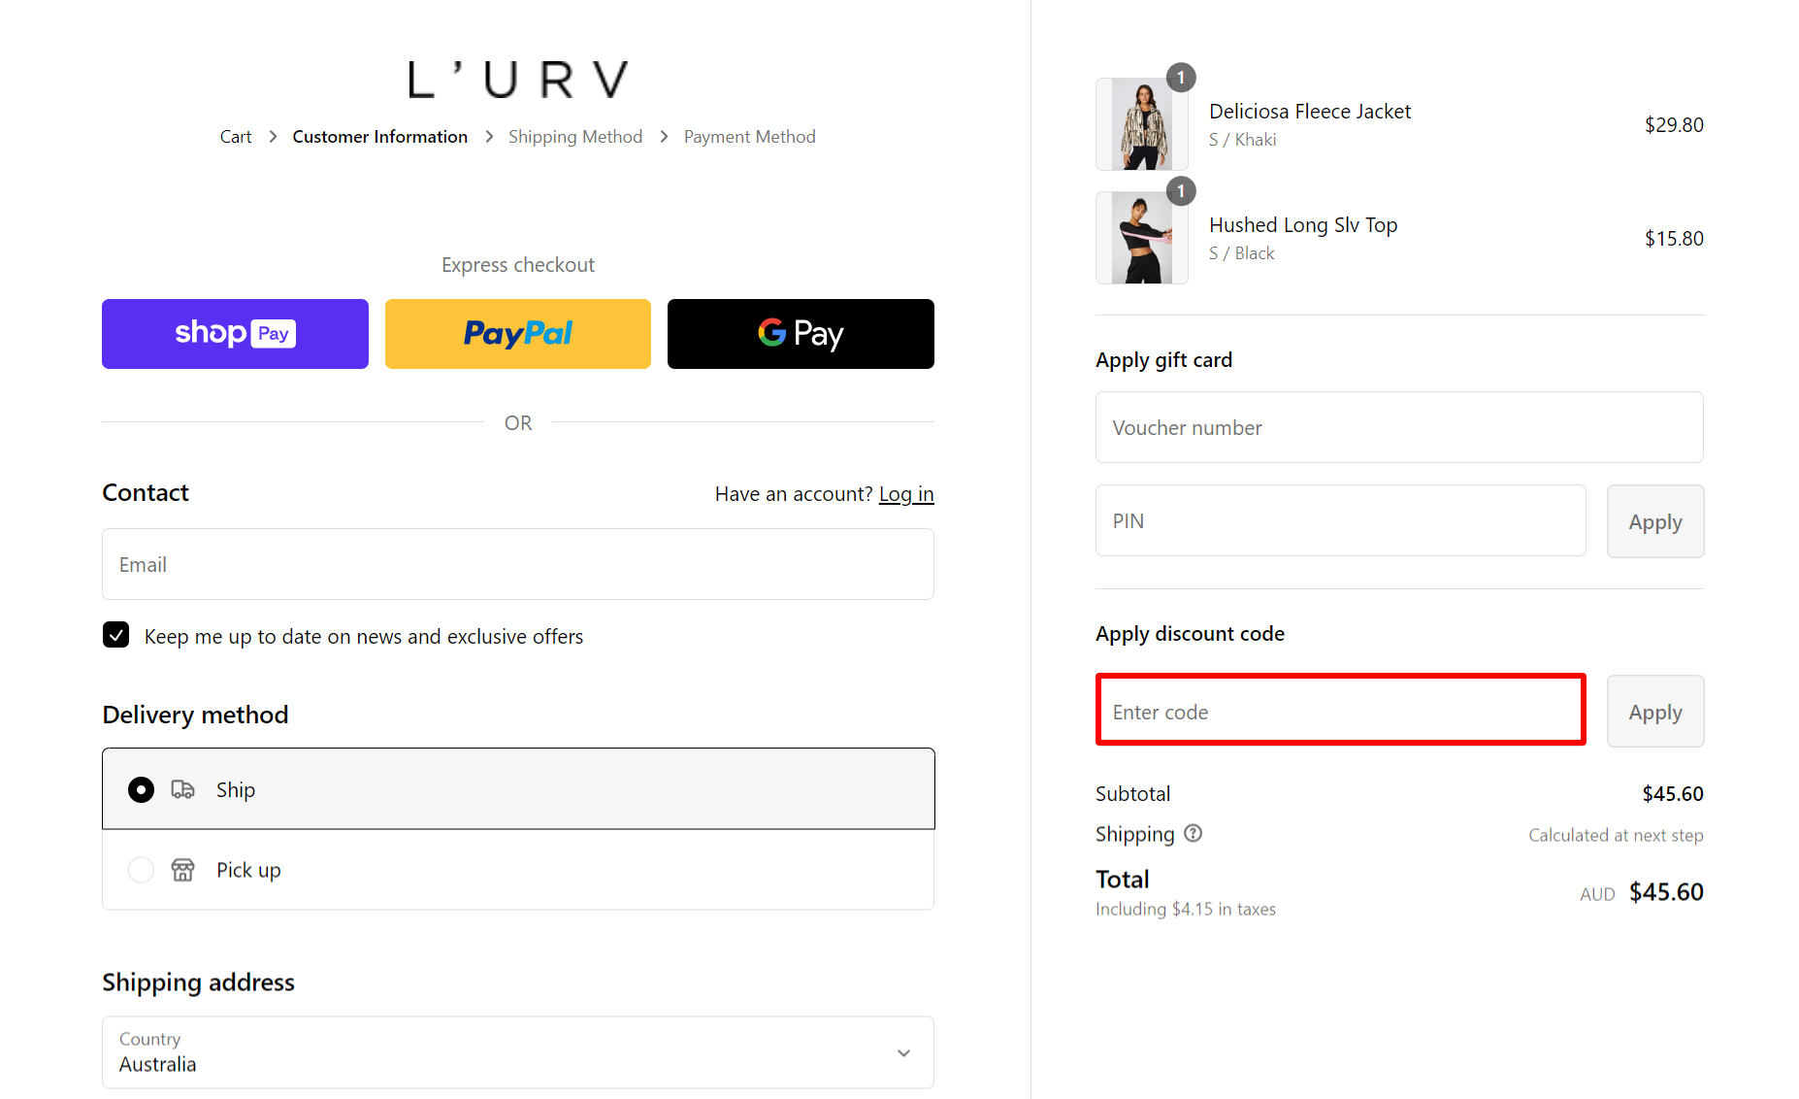Select Shop Pay express checkout
This screenshot has width=1799, height=1099.
pos(234,333)
